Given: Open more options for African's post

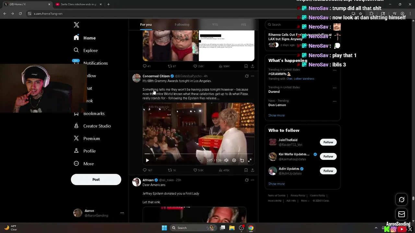Looking at the screenshot, I should pos(253,180).
